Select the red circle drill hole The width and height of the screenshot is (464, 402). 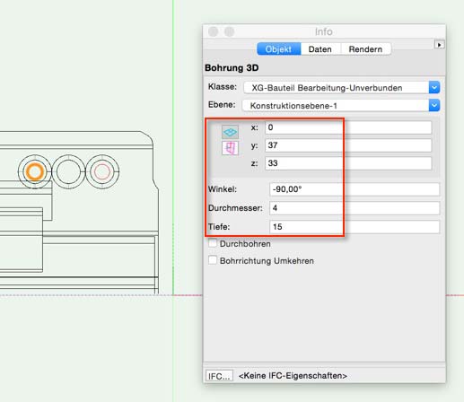click(x=102, y=172)
